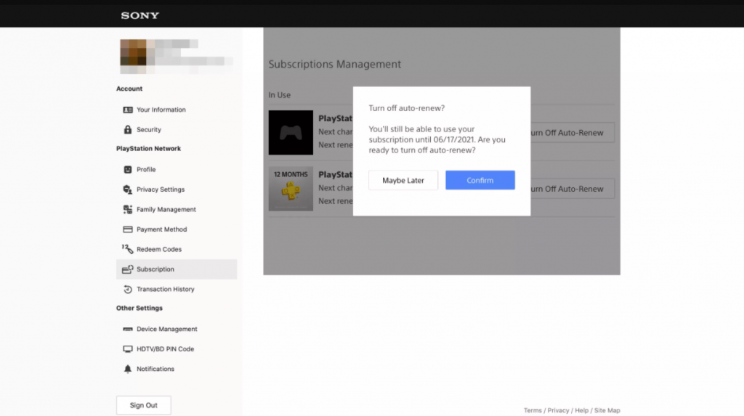Click the 'Account' sidebar heading

[129, 89]
